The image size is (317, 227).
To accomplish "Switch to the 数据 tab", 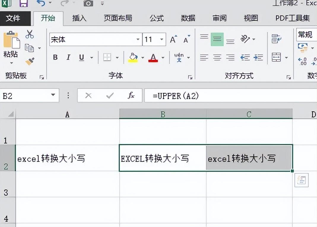I will pyautogui.click(x=188, y=18).
